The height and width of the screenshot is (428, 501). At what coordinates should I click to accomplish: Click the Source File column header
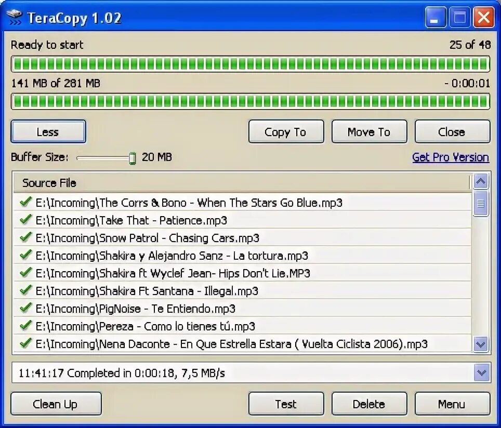coord(242,183)
